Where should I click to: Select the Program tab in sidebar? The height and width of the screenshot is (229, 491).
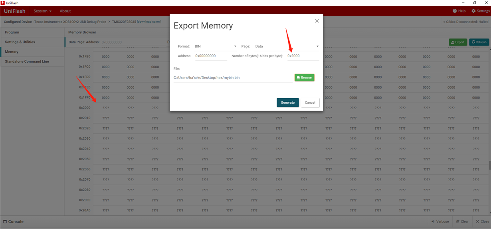tap(32, 32)
